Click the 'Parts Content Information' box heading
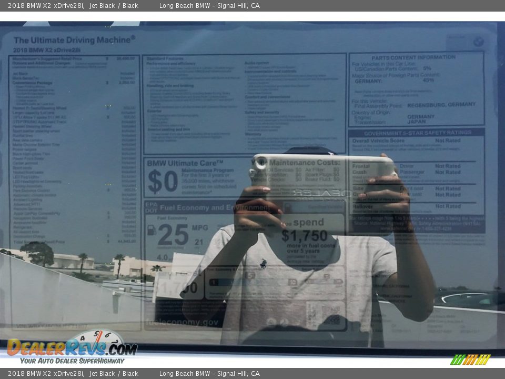This screenshot has width=505, height=379. click(413, 57)
